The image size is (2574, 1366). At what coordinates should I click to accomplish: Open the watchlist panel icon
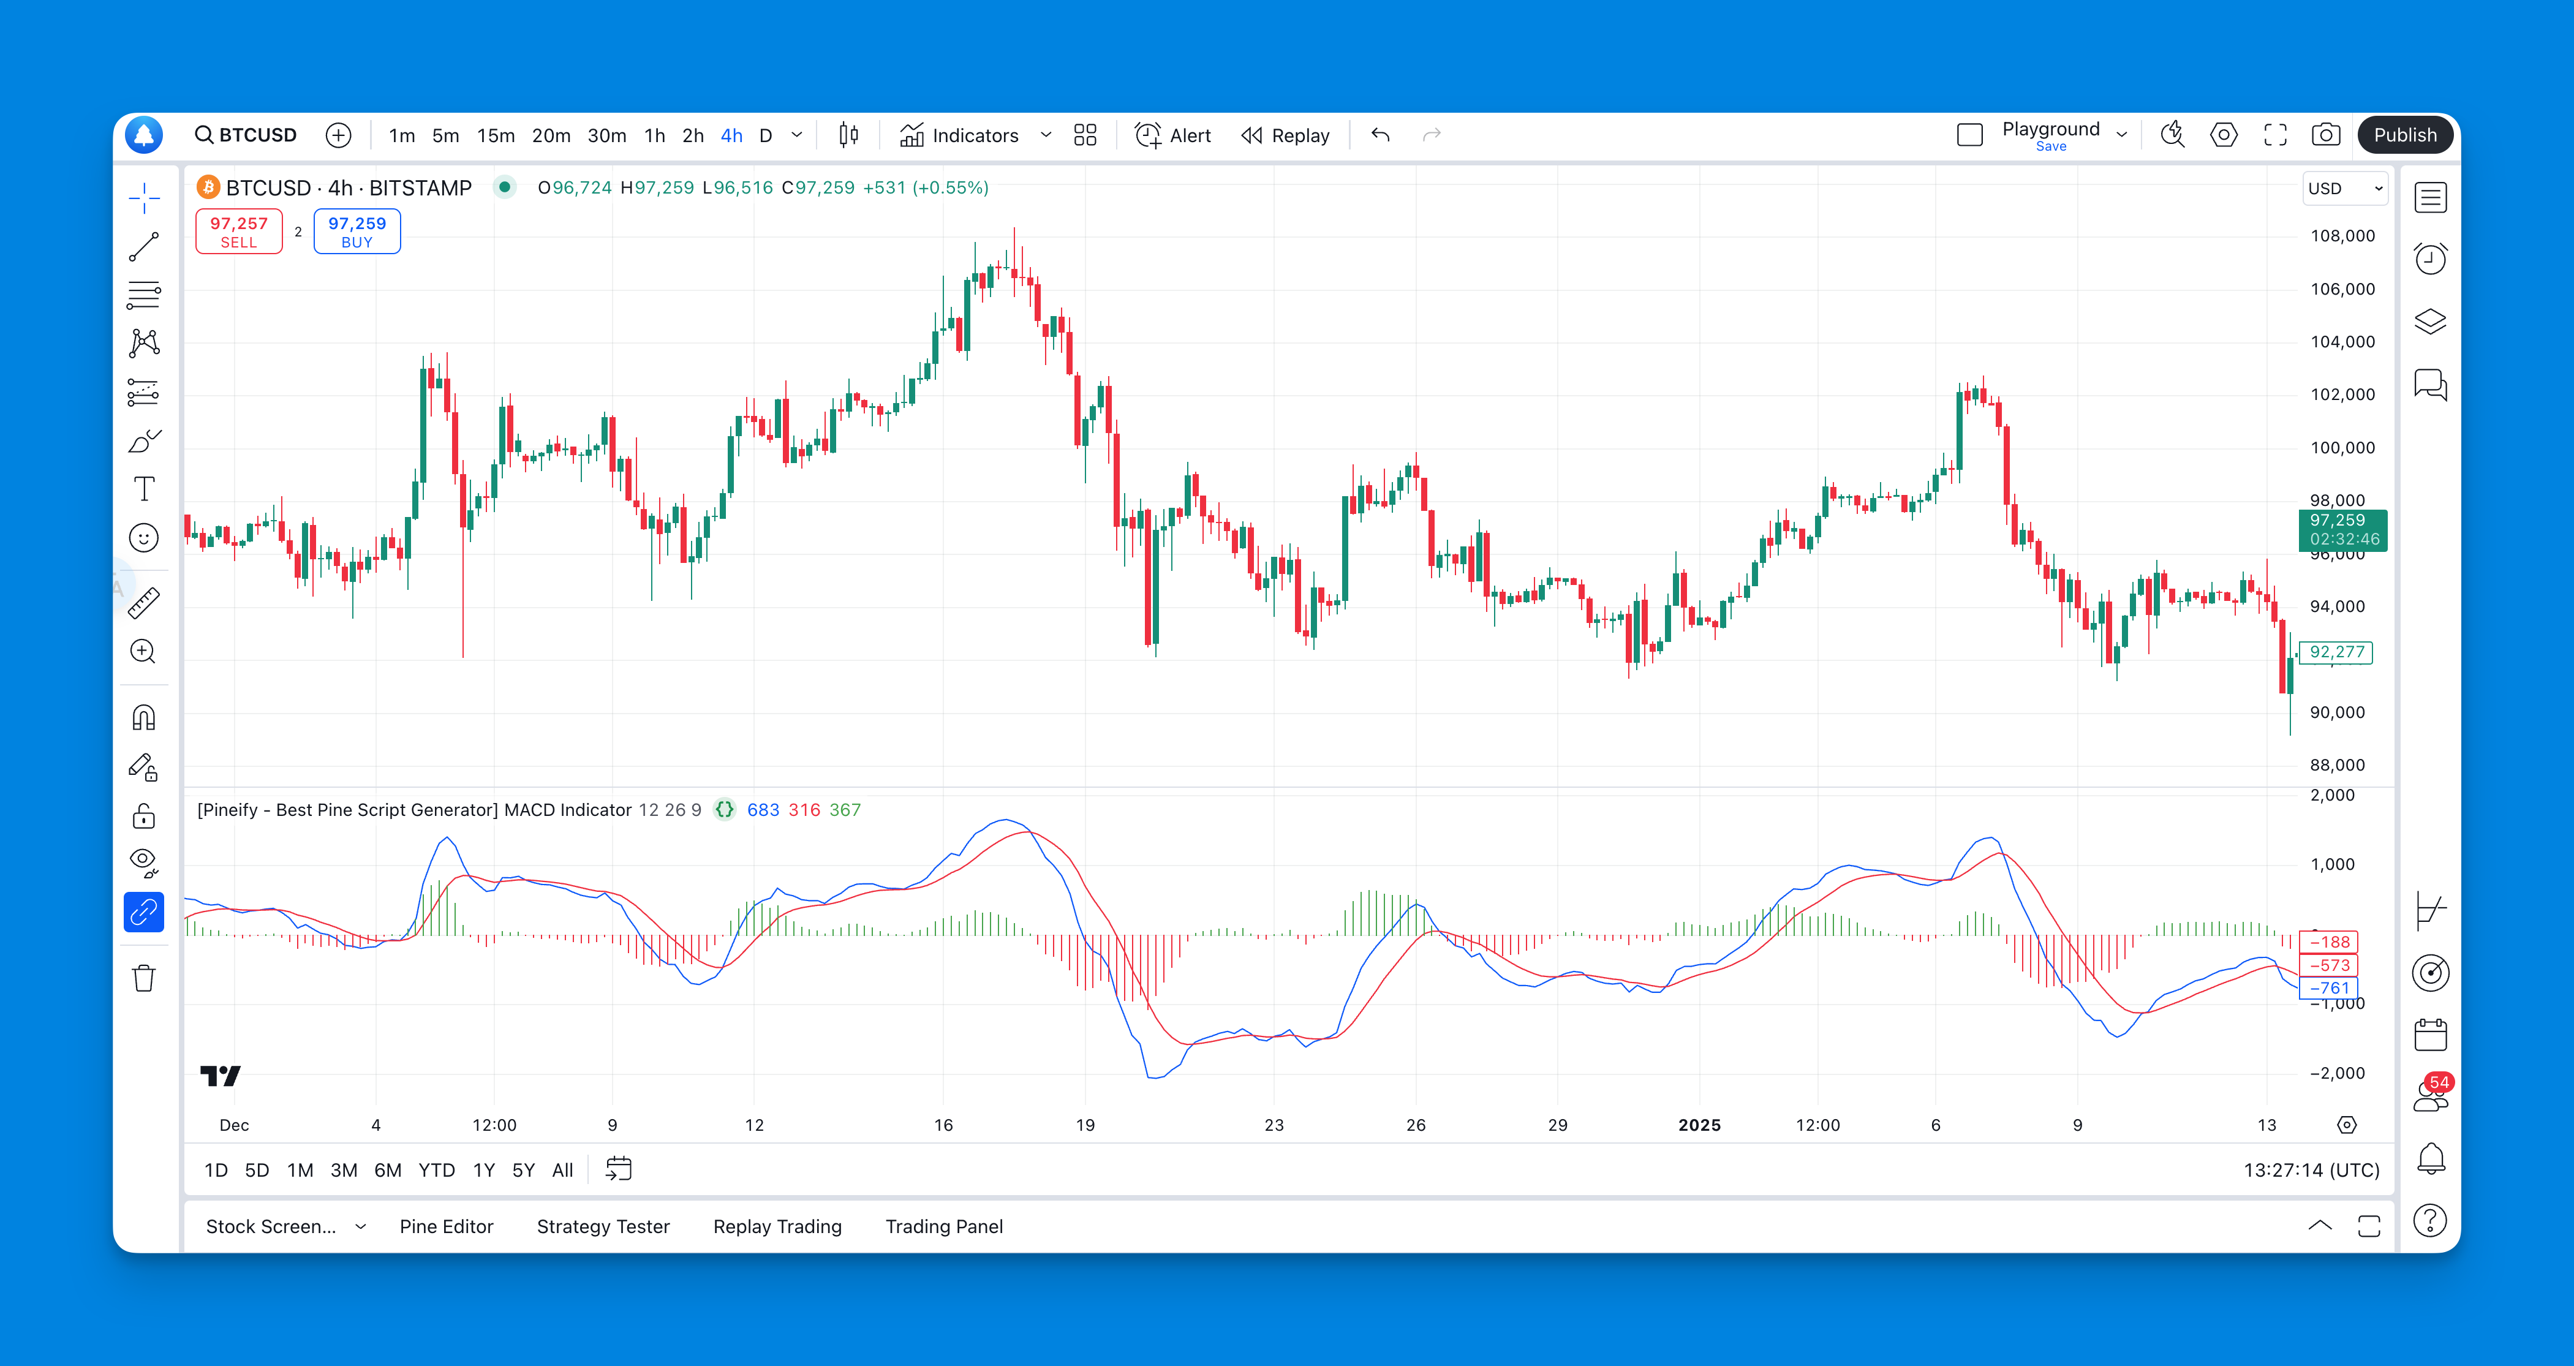(2430, 198)
